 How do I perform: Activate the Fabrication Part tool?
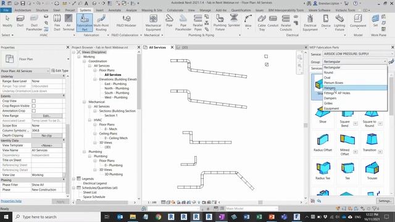coord(85,23)
